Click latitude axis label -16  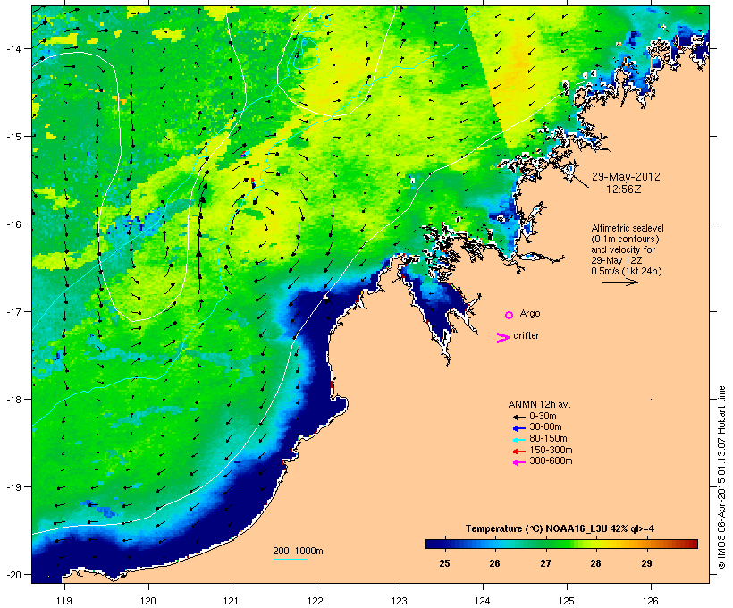13,224
